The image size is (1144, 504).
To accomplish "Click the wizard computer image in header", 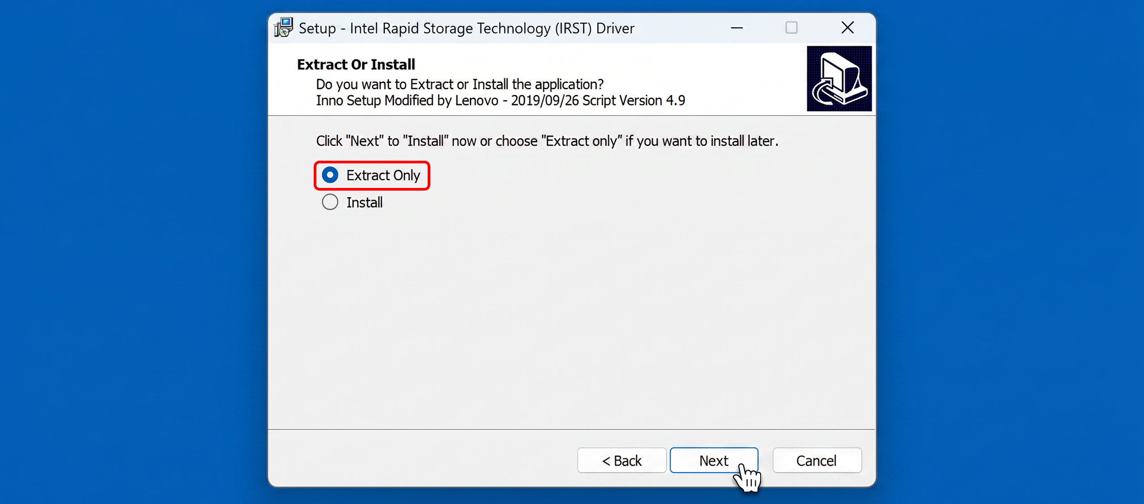I will (x=839, y=79).
